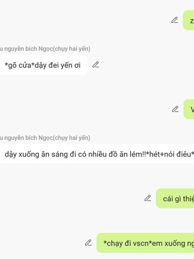The height and width of the screenshot is (259, 194).
Task: Click the edit pencil beside "*chạy đi vscn*" message
Action: click(88, 242)
